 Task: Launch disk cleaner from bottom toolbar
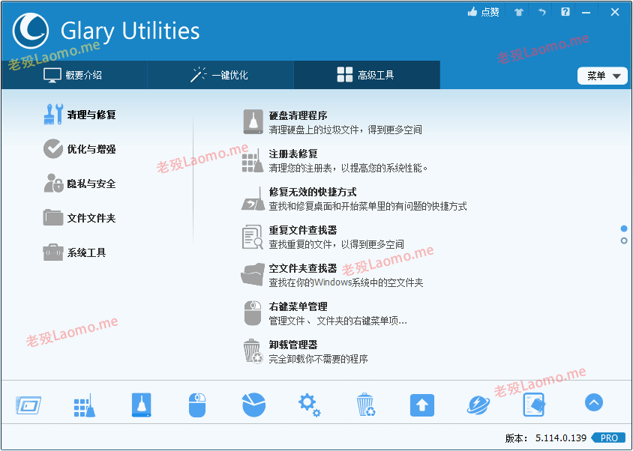[x=141, y=405]
